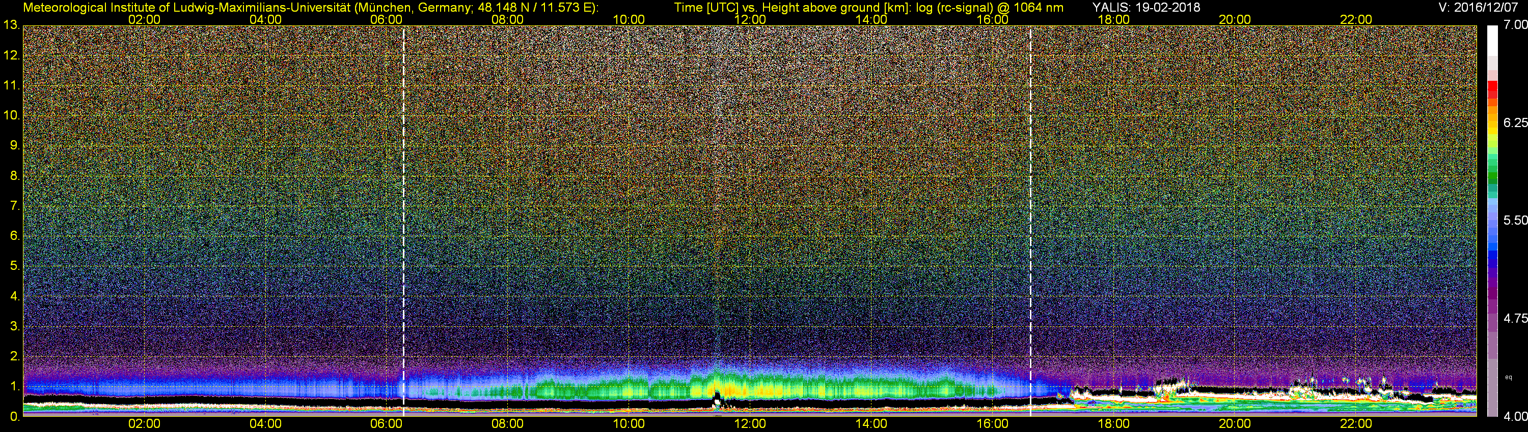Screen dimensions: 1528x432
Task: Click the 6 km height axis label
Action: (x=15, y=236)
